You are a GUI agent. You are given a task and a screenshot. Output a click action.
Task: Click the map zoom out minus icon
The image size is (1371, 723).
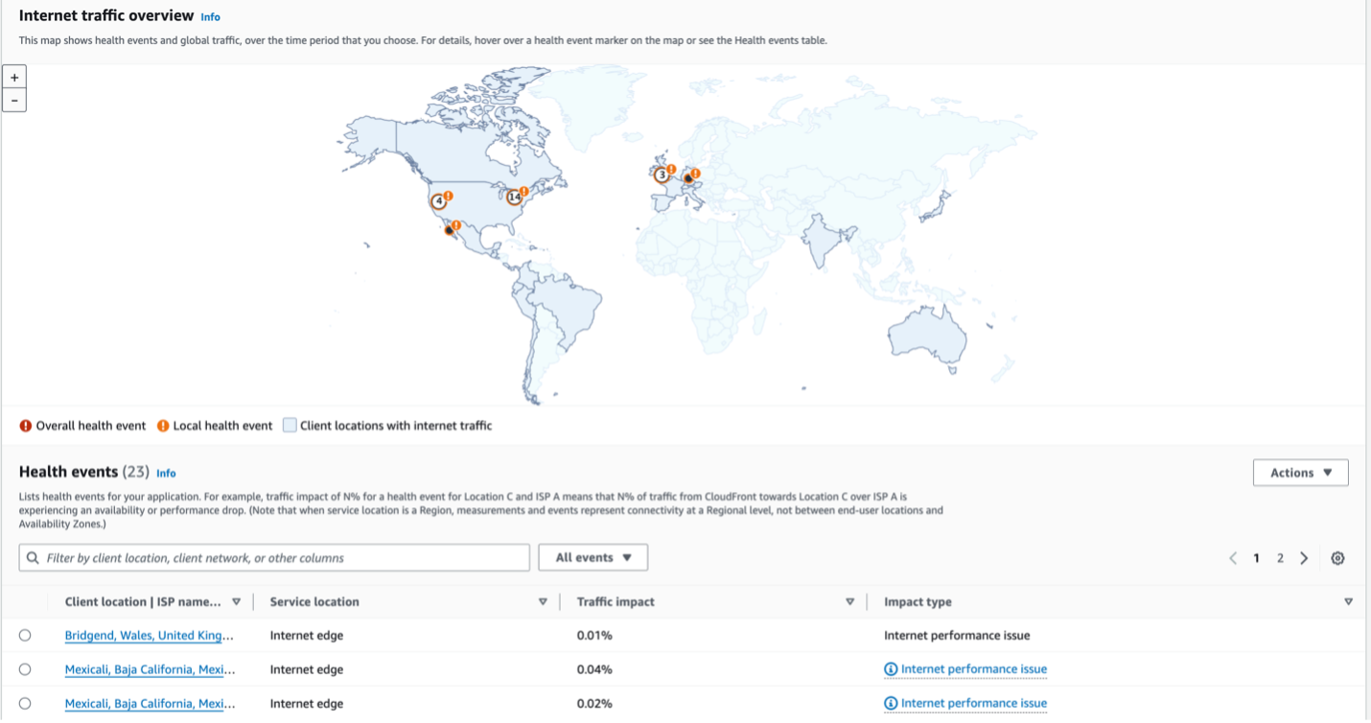[x=13, y=100]
